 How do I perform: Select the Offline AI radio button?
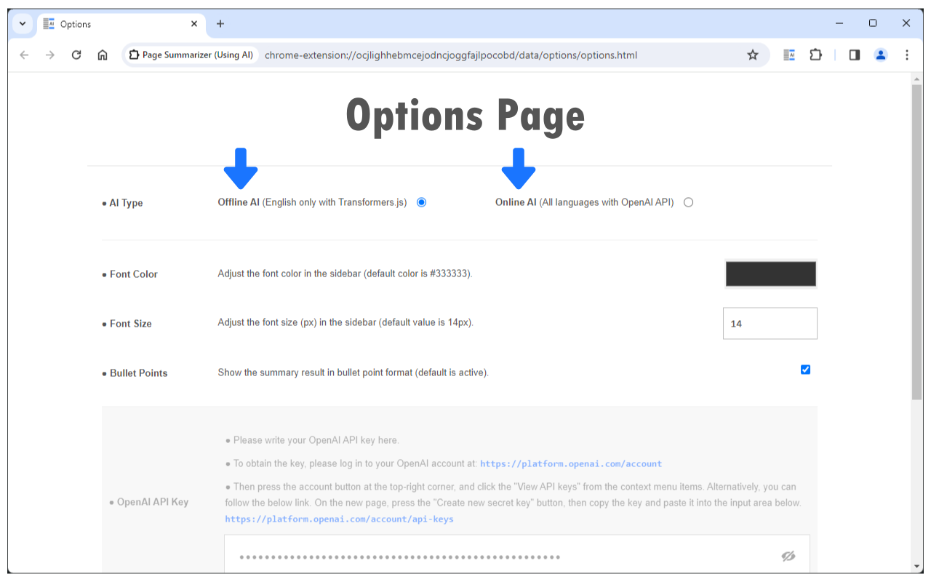click(421, 202)
